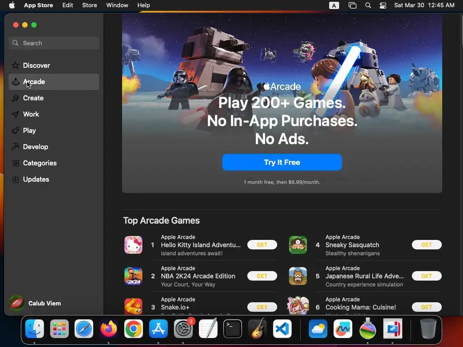Image resolution: width=463 pixels, height=347 pixels.
Task: Get NBA 2K24 Arcade Edition
Action: [x=262, y=276]
